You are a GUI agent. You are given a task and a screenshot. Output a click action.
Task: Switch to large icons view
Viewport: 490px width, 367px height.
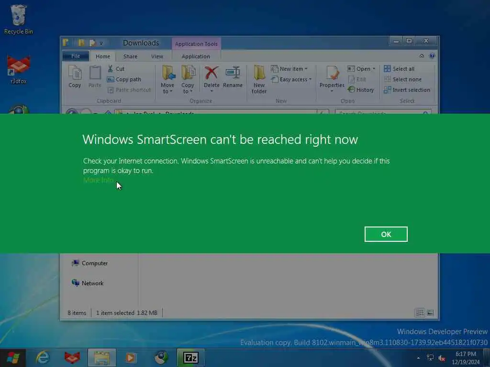tap(430, 313)
